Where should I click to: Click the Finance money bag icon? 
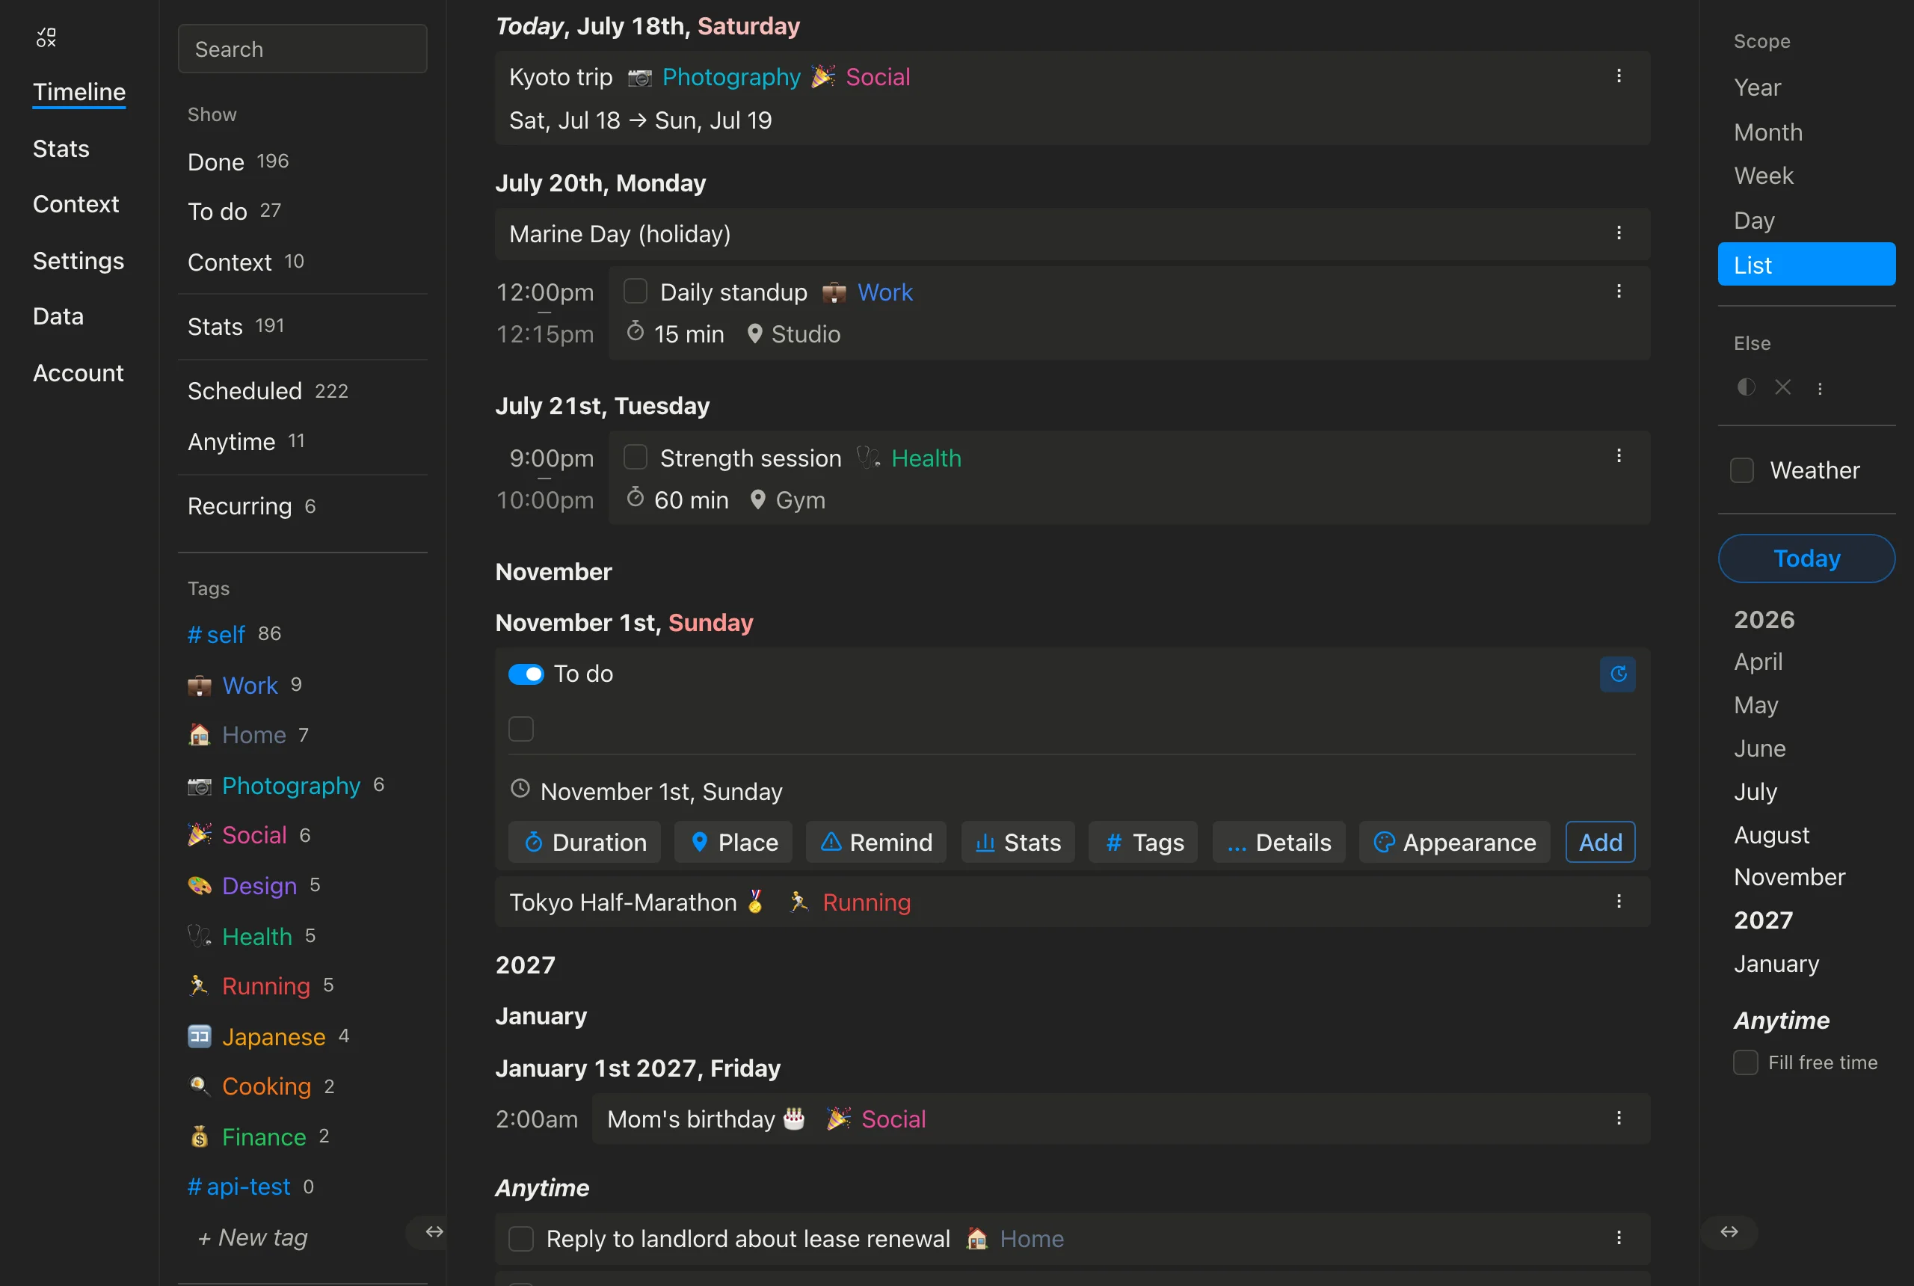coord(200,1136)
